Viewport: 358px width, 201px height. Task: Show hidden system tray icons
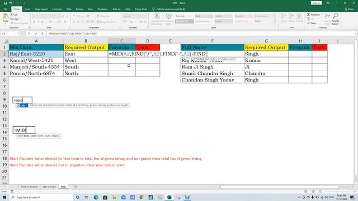[299, 197]
